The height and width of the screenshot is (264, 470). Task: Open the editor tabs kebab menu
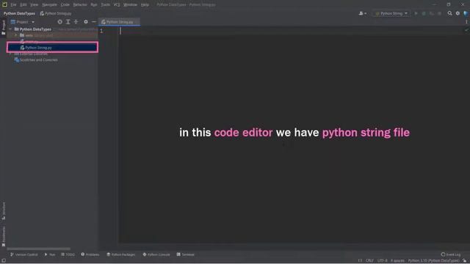(x=466, y=22)
